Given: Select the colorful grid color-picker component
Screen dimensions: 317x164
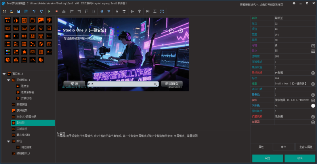Looking at the screenshot, I should (x=8, y=52).
